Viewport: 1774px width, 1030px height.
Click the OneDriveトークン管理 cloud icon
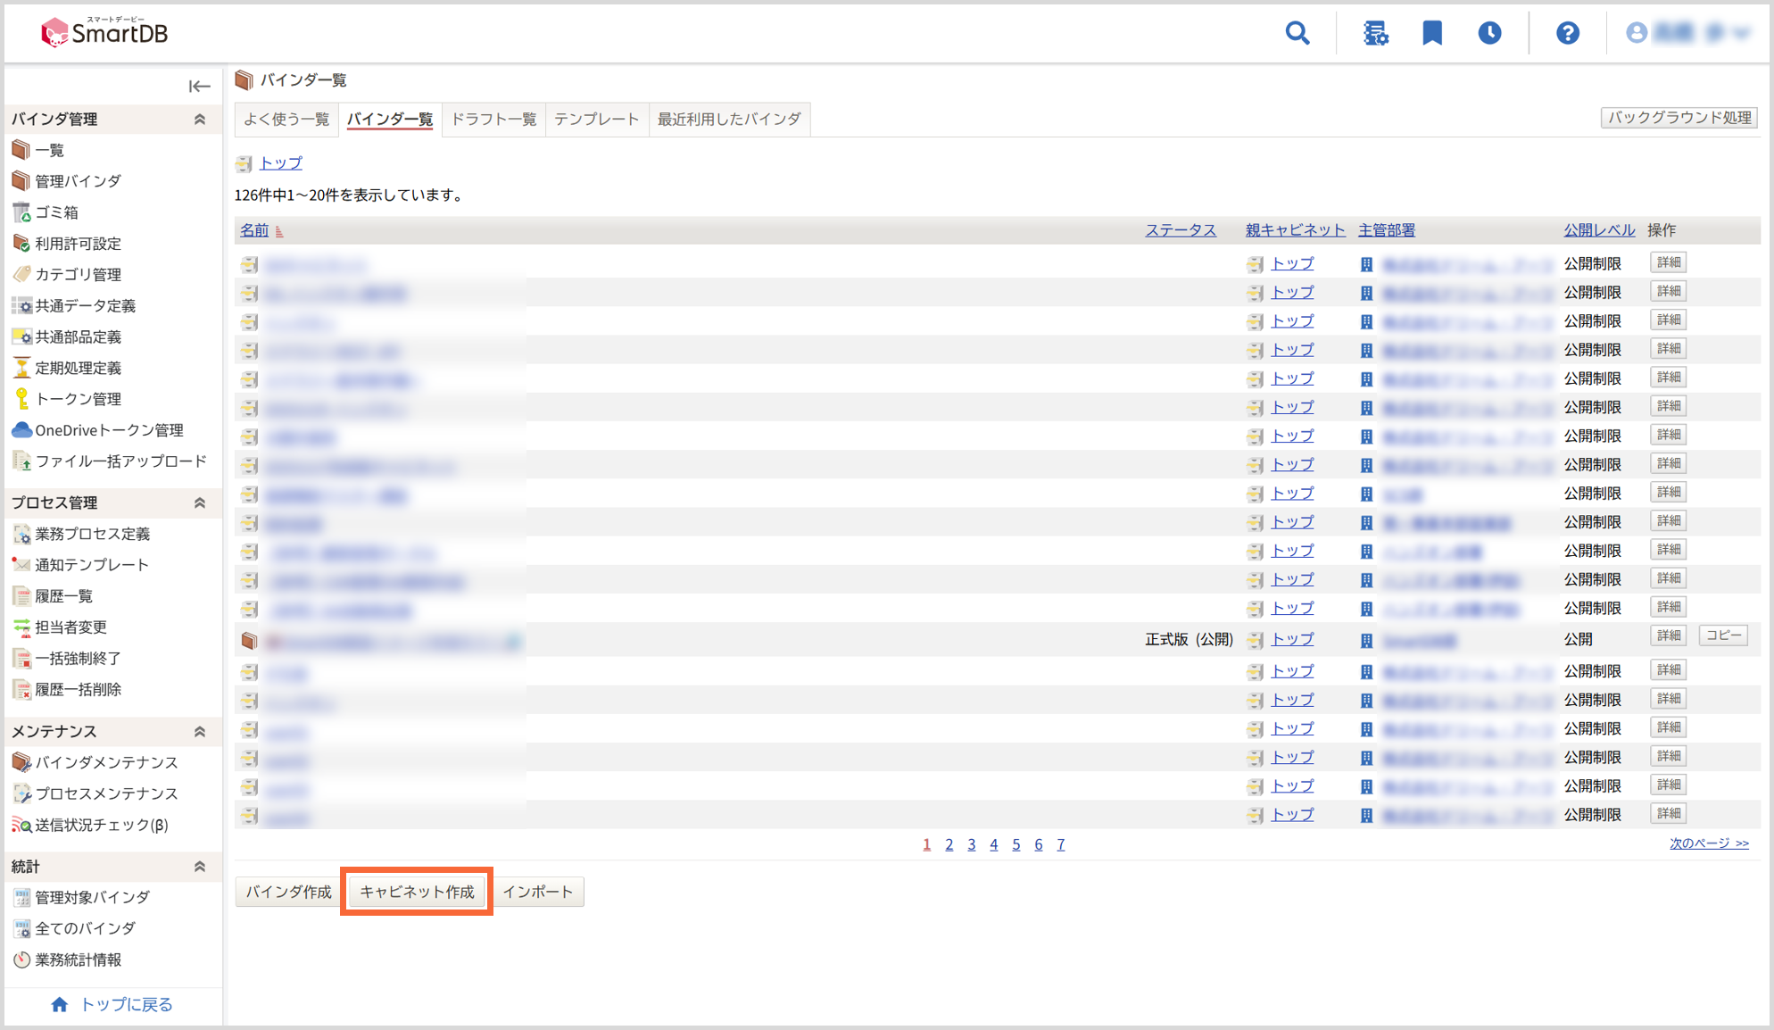point(21,430)
